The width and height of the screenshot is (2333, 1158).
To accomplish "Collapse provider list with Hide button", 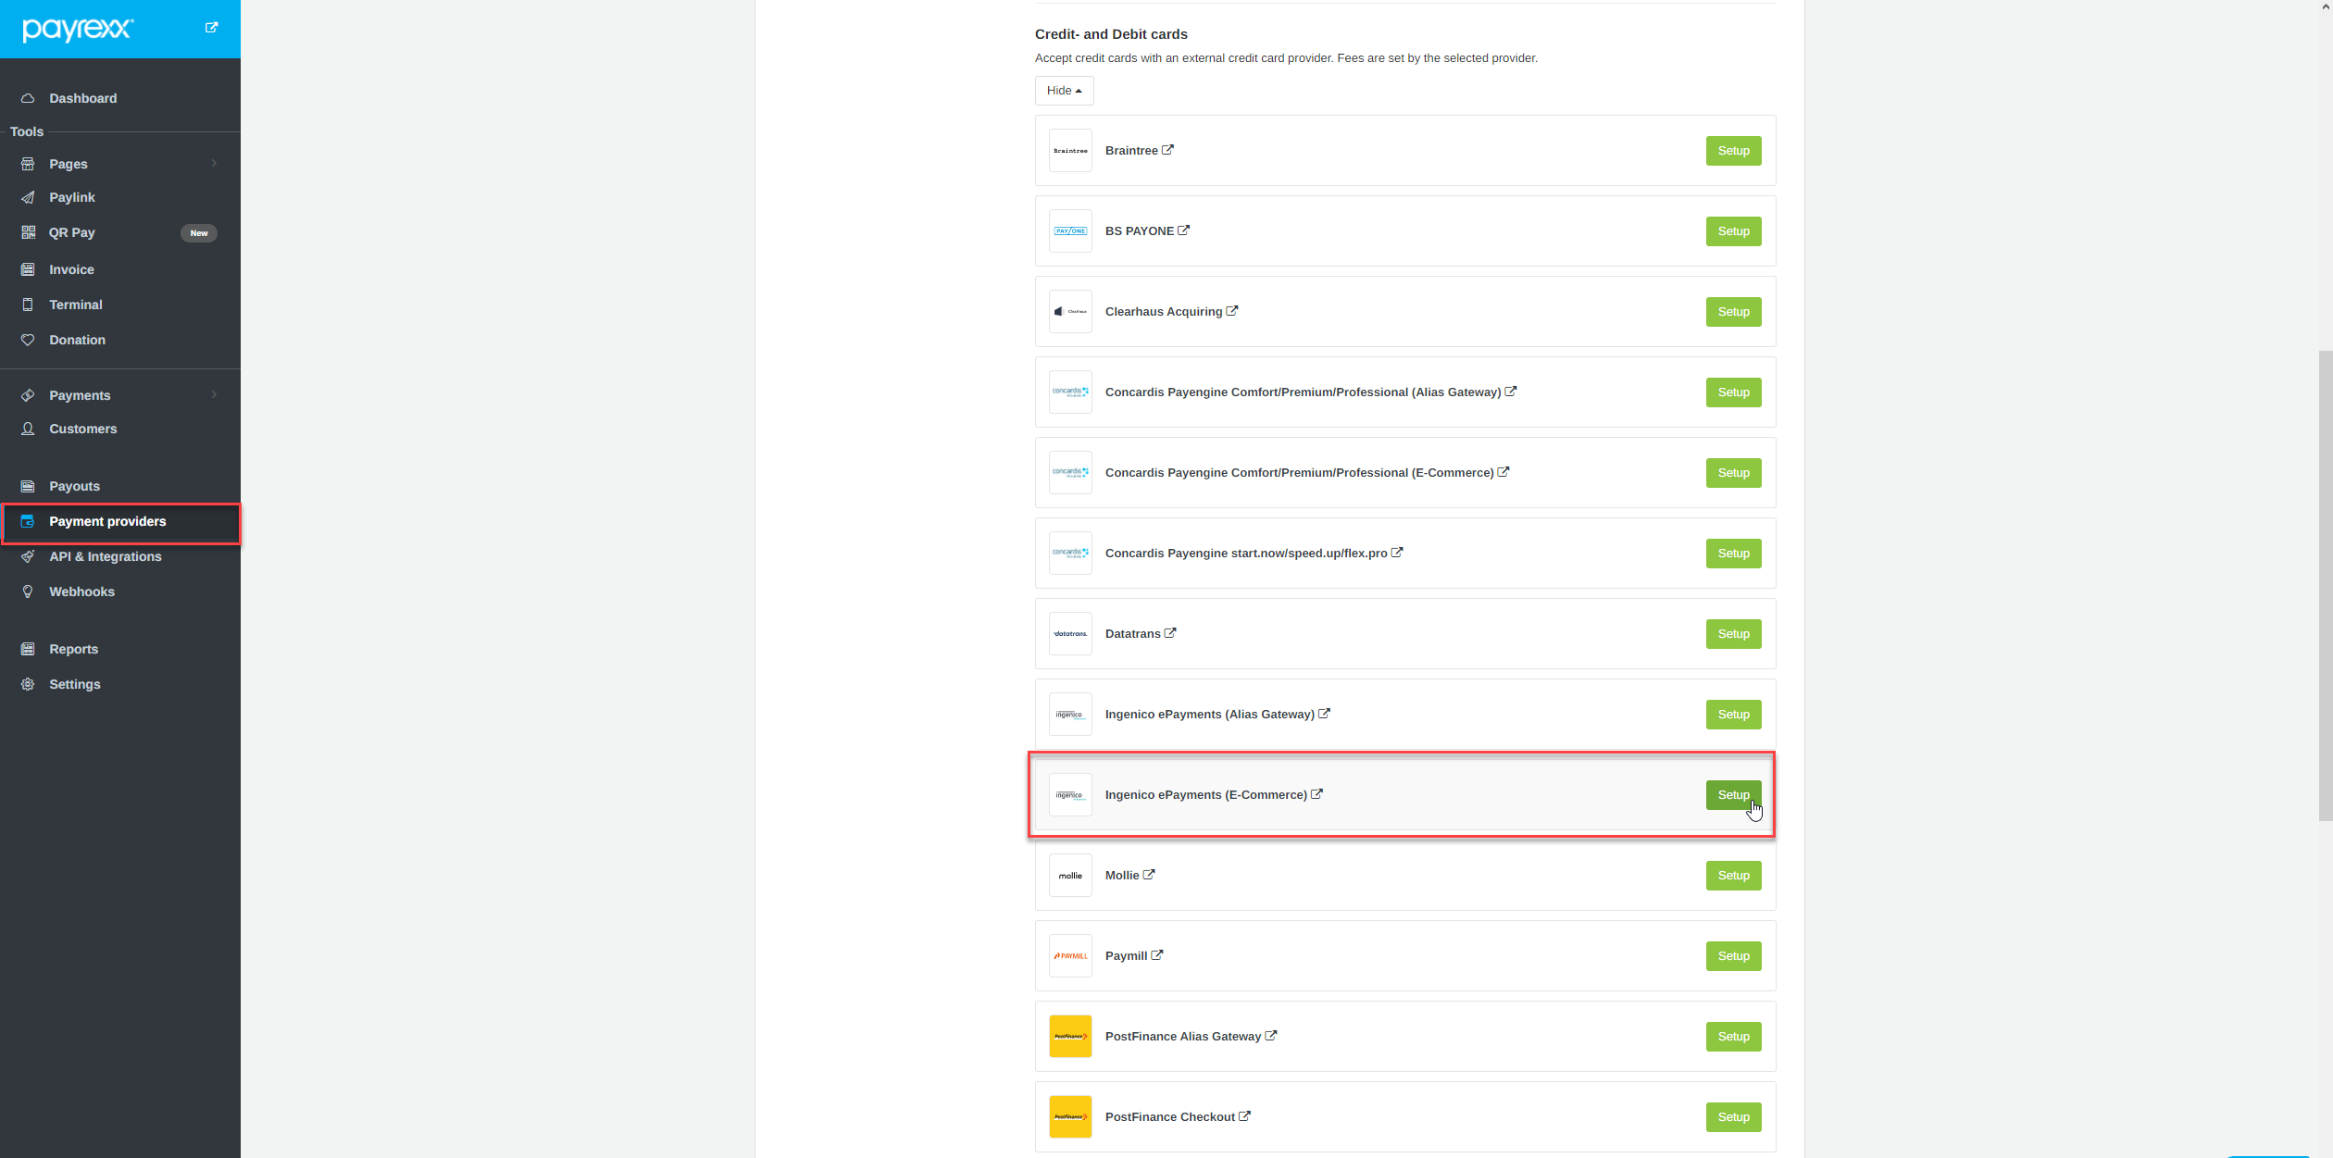I will click(1064, 91).
